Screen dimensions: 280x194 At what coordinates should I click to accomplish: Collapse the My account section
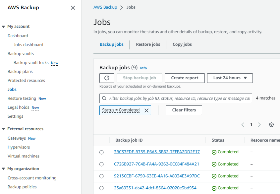click(x=3, y=27)
